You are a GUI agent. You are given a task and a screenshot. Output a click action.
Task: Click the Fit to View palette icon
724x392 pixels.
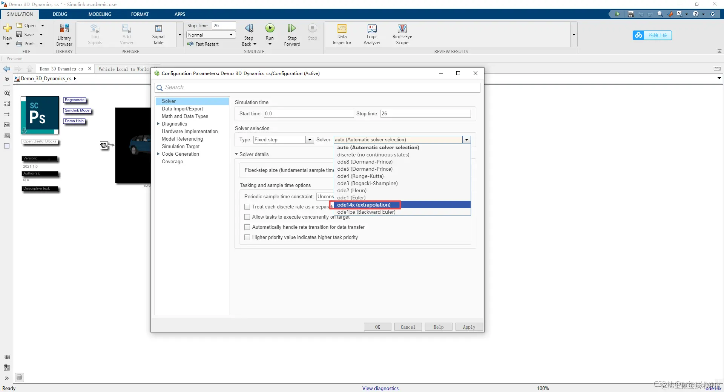7,104
